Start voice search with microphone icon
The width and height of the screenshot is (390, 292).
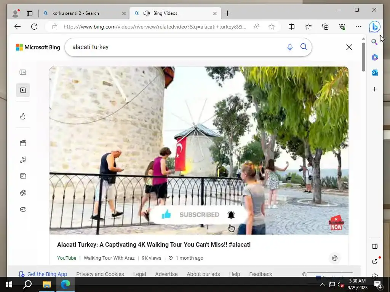pyautogui.click(x=290, y=47)
